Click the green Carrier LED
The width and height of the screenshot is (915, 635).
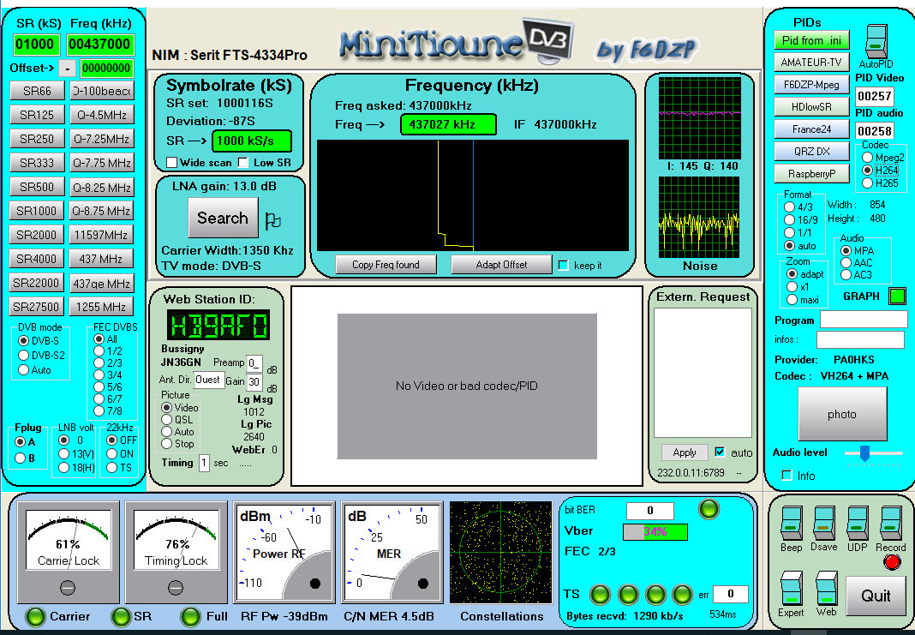[36, 616]
